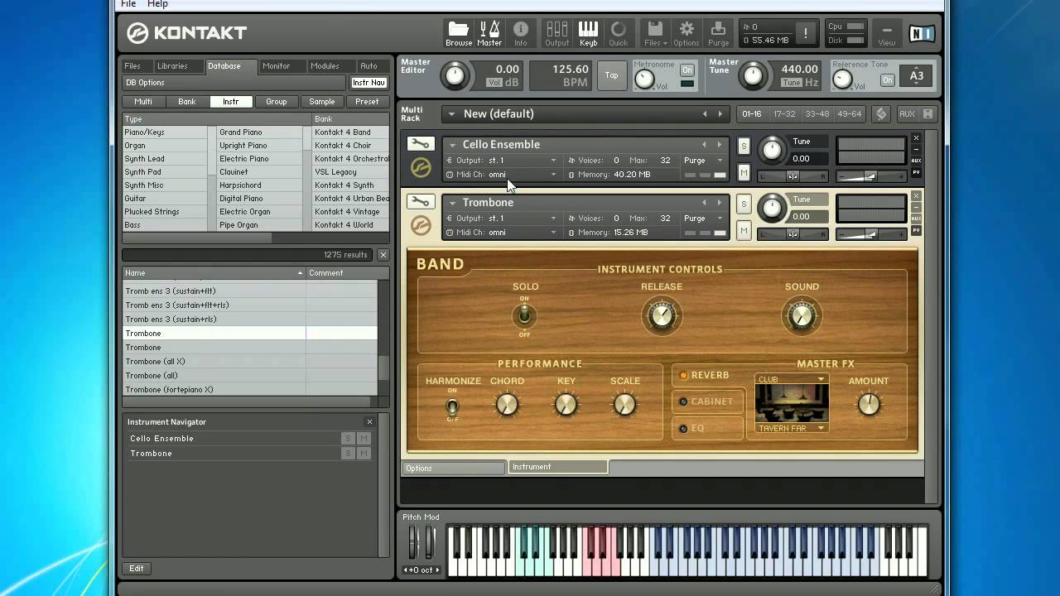The width and height of the screenshot is (1060, 596).
Task: Open the Browse panel icon
Action: [458, 33]
